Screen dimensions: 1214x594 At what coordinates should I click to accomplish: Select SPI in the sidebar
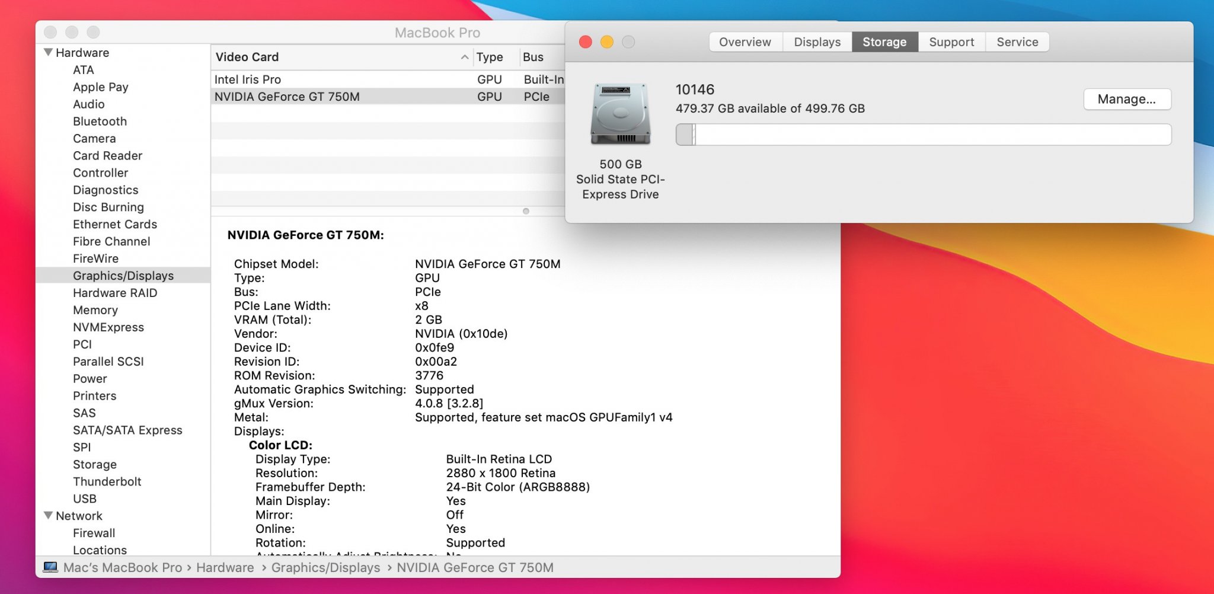(82, 448)
